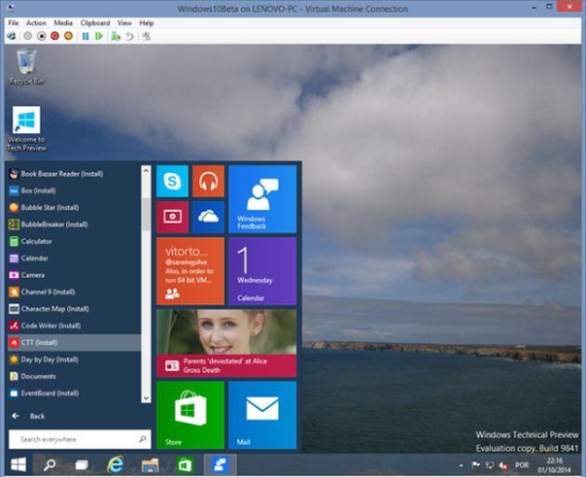Screen dimensions: 586x477
Task: Select the Recycle Bin desktop icon
Action: 27,67
